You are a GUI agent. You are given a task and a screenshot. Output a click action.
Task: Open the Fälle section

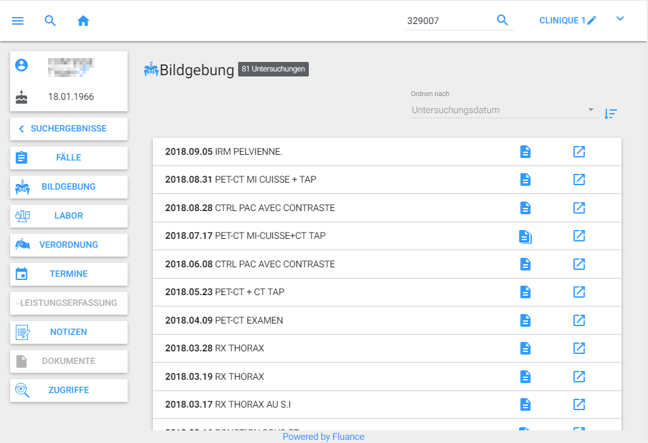tap(69, 157)
